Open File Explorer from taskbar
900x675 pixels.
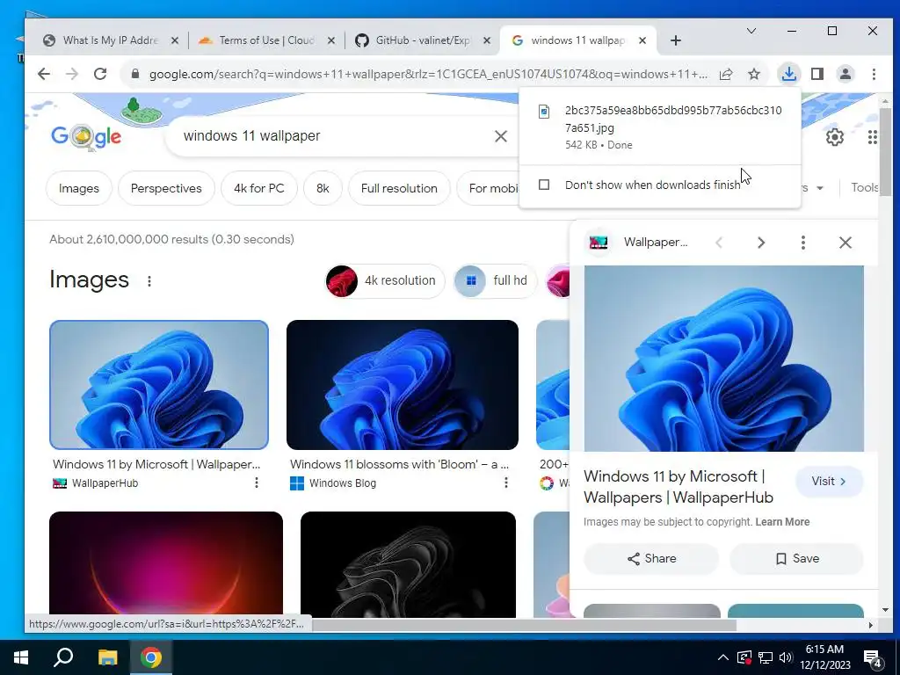[x=107, y=657]
